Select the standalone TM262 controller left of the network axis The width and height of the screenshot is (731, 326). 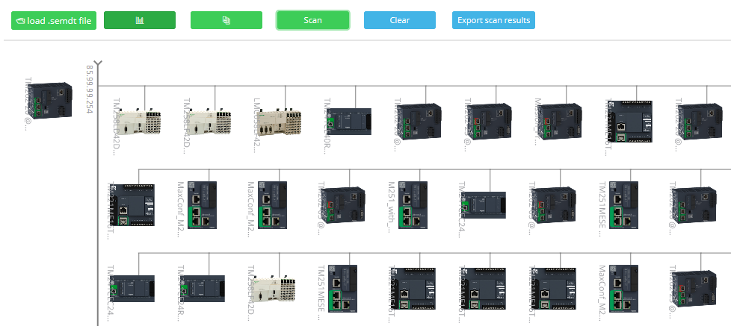tap(49, 101)
